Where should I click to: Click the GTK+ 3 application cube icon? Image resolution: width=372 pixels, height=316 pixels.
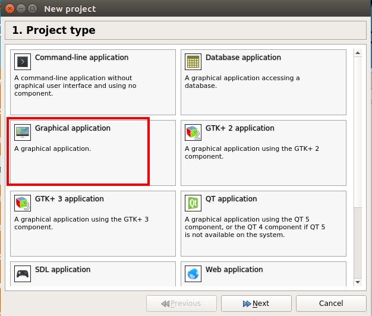(x=23, y=203)
